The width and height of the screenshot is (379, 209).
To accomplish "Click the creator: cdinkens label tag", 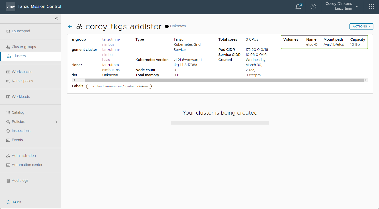I will point(119,86).
